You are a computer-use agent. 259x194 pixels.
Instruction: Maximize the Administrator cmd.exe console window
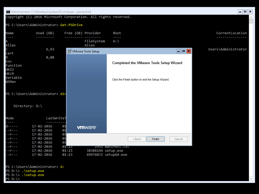point(245,12)
